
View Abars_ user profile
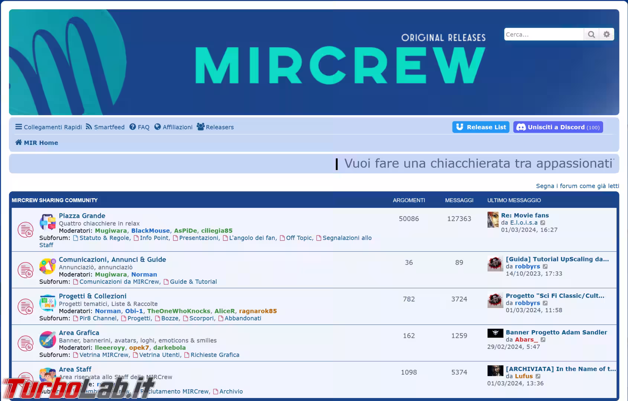[526, 340]
